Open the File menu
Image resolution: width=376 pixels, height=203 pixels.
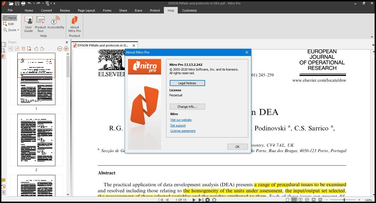[x=10, y=10]
